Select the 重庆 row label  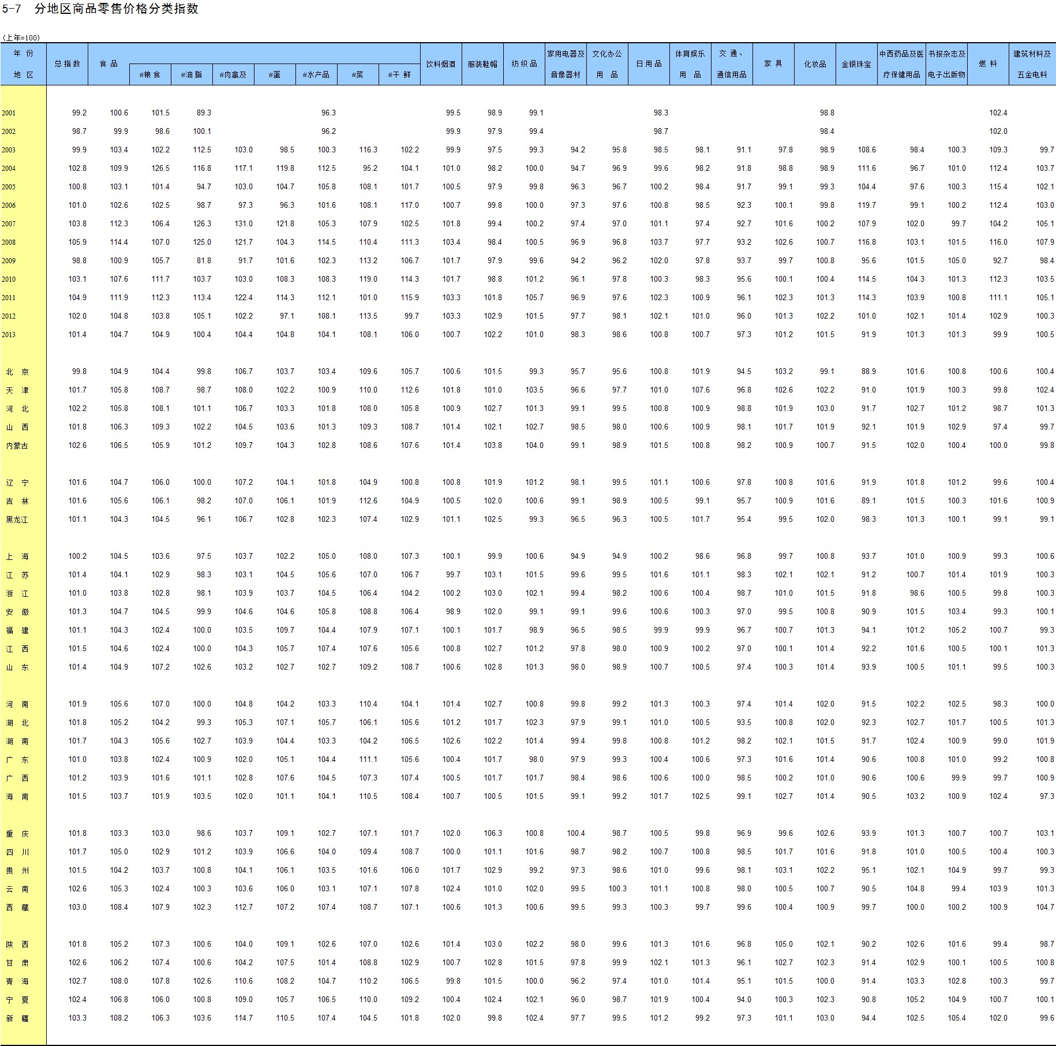(17, 834)
